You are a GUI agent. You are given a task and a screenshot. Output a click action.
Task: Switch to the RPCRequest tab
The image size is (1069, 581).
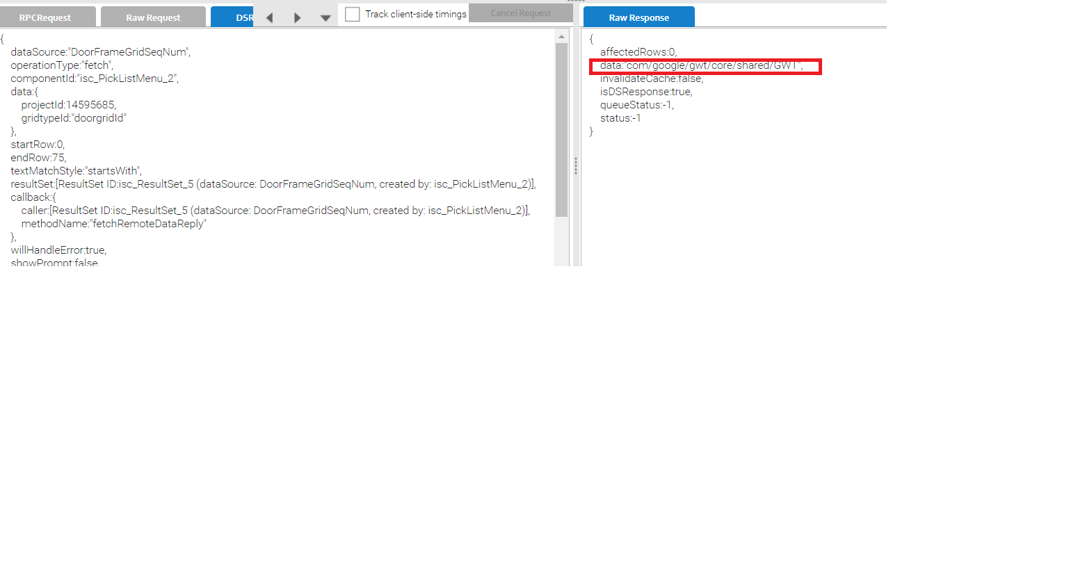point(45,17)
